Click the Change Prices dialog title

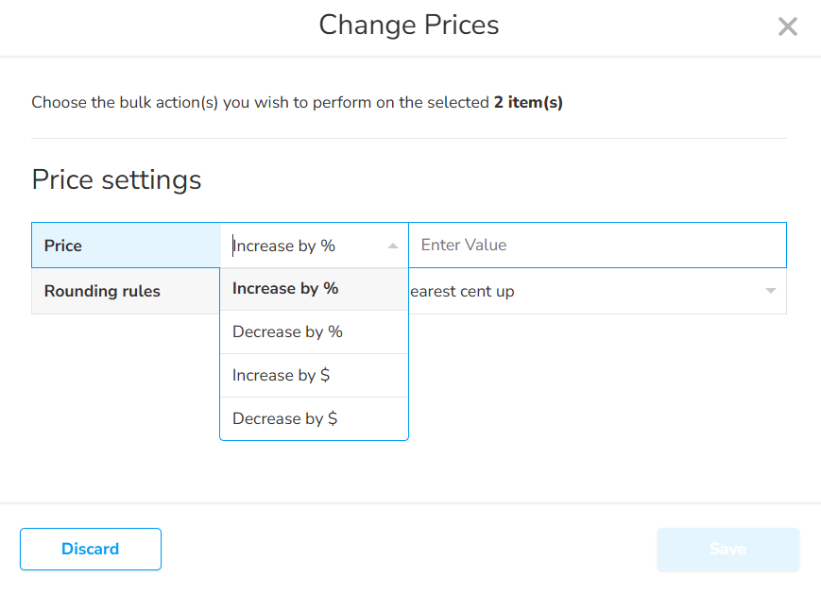coord(408,25)
